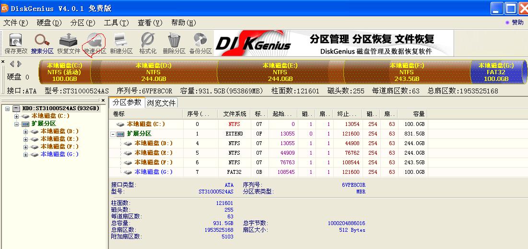Click the left arrow to switch to previous disk
528x249 pixels.
12,64
